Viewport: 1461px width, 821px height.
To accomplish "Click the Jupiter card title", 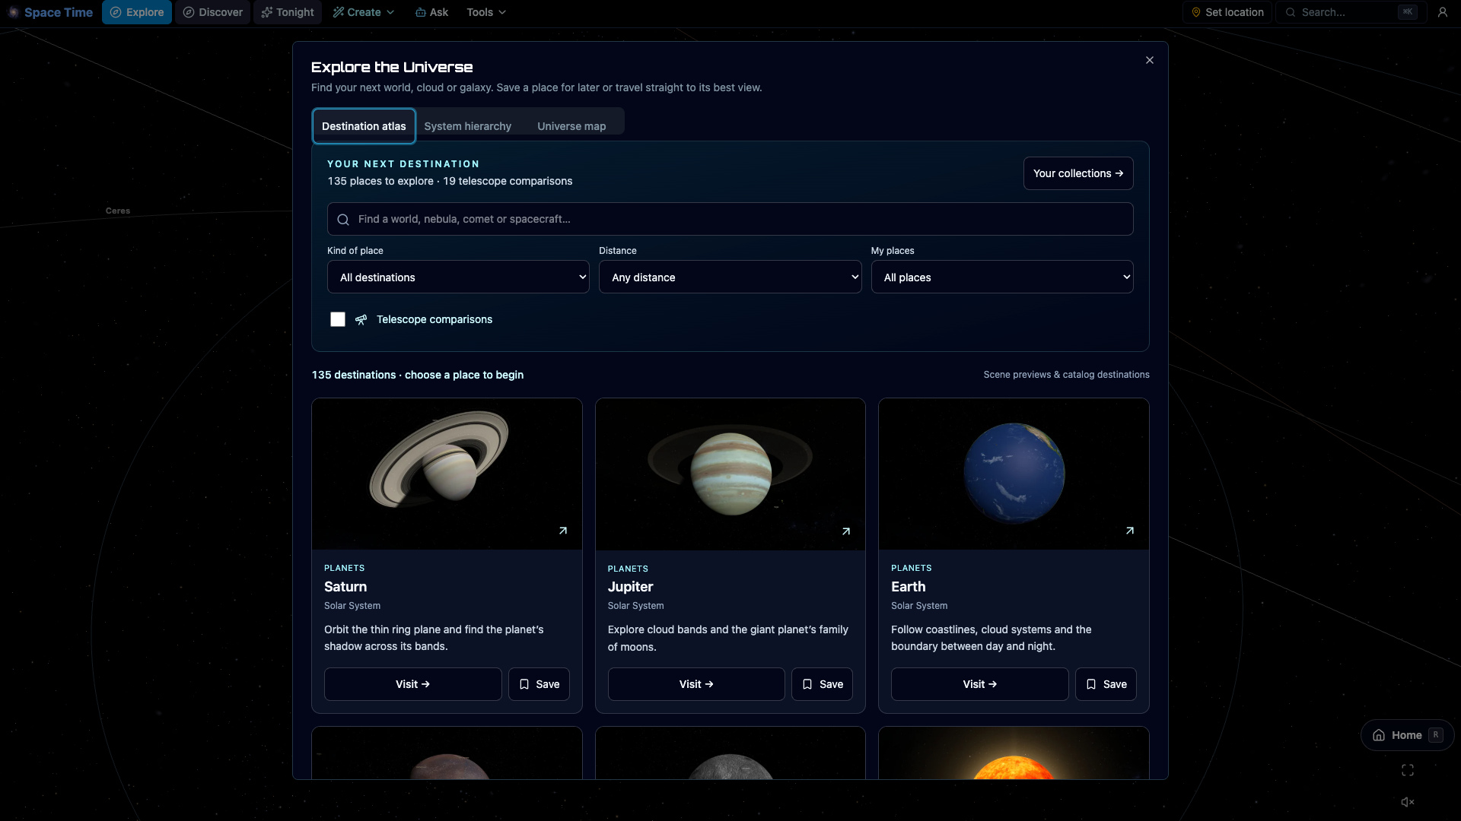I will (630, 587).
